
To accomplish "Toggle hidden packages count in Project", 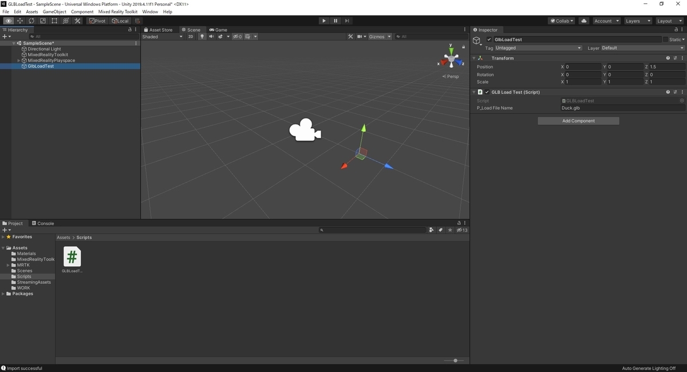I will tap(462, 230).
